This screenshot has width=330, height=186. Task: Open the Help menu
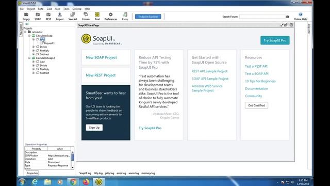coord(87,9)
